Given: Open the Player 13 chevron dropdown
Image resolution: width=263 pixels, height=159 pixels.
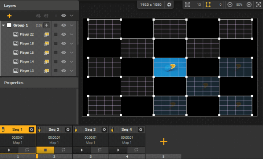Looking at the screenshot, I should [72, 71].
